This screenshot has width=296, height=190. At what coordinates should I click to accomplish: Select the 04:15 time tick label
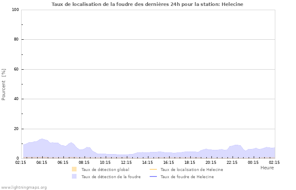click(x=42, y=162)
